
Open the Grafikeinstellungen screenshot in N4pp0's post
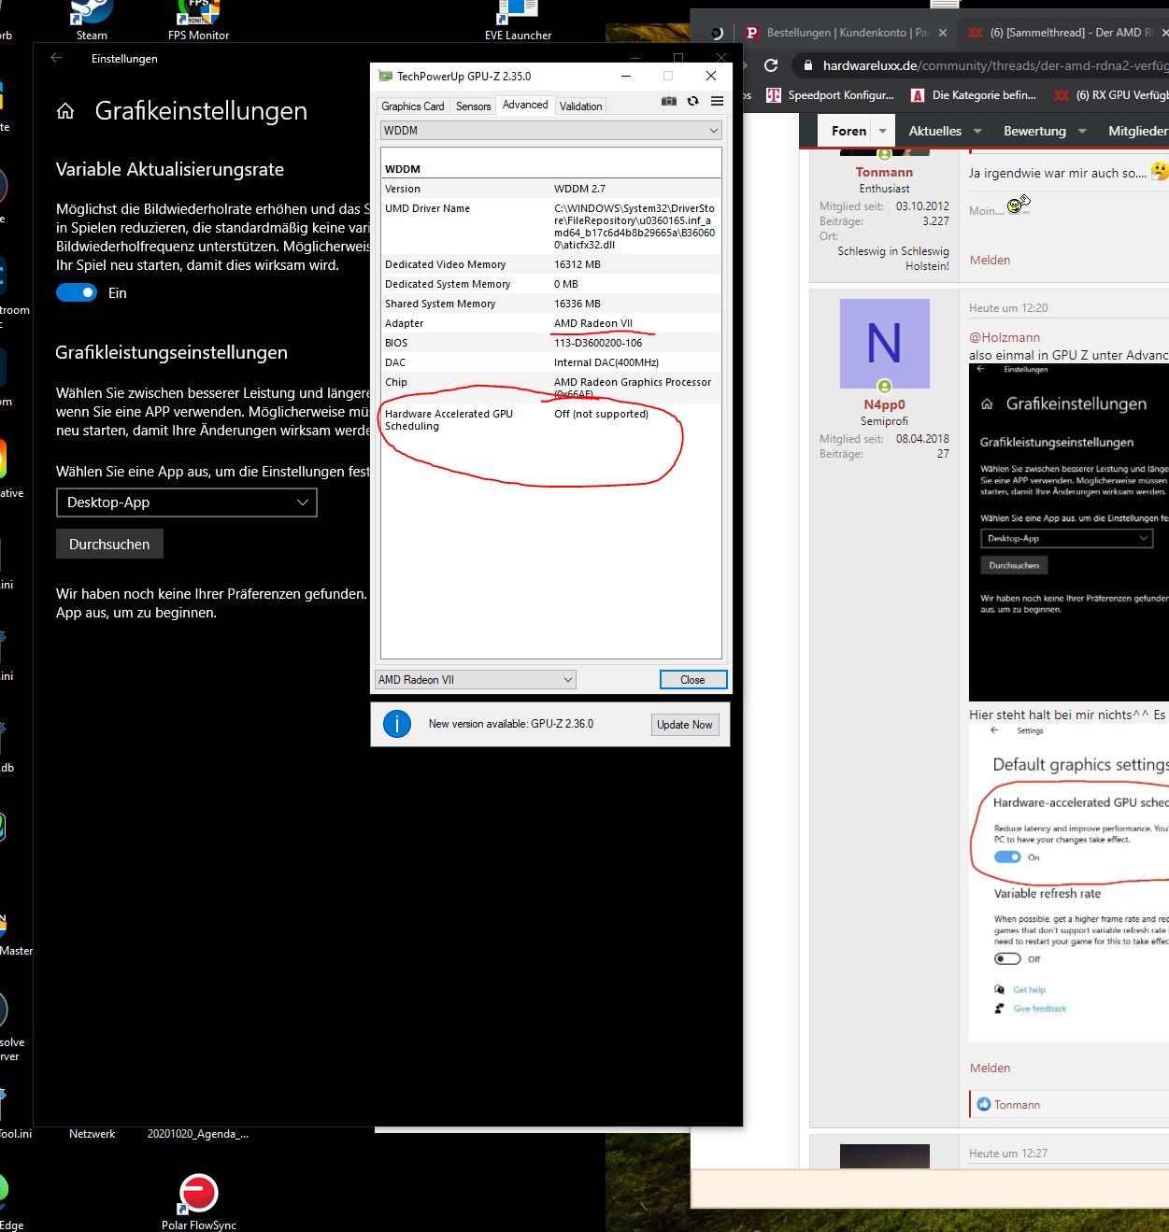pyautogui.click(x=1069, y=532)
